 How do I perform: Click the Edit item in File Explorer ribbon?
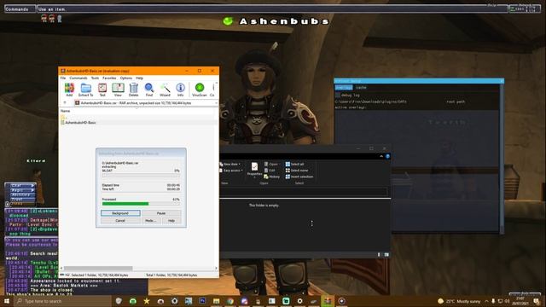pos(270,171)
